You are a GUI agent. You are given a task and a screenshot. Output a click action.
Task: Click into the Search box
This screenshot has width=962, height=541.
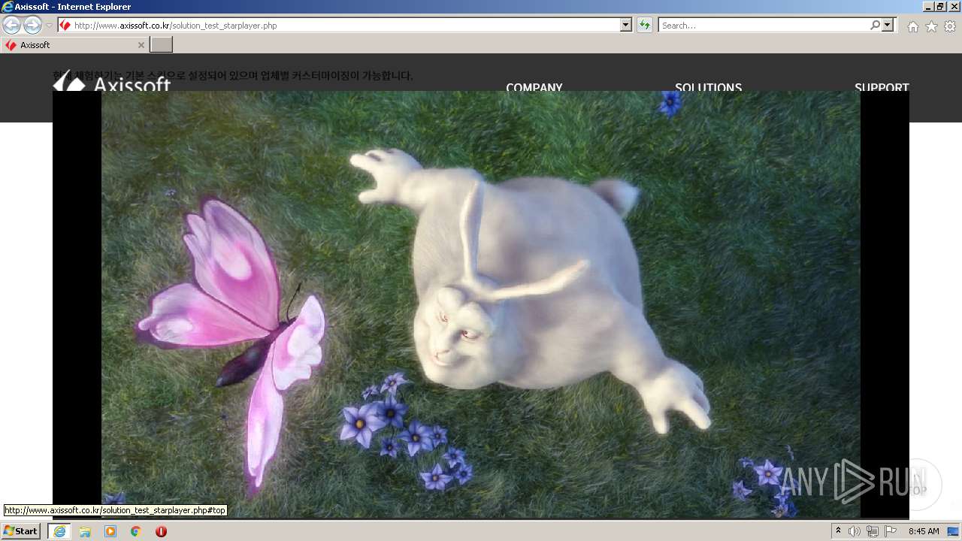pos(763,26)
